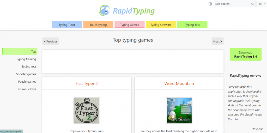Open the Typing Software tab
The image size is (267, 133).
[161, 25]
